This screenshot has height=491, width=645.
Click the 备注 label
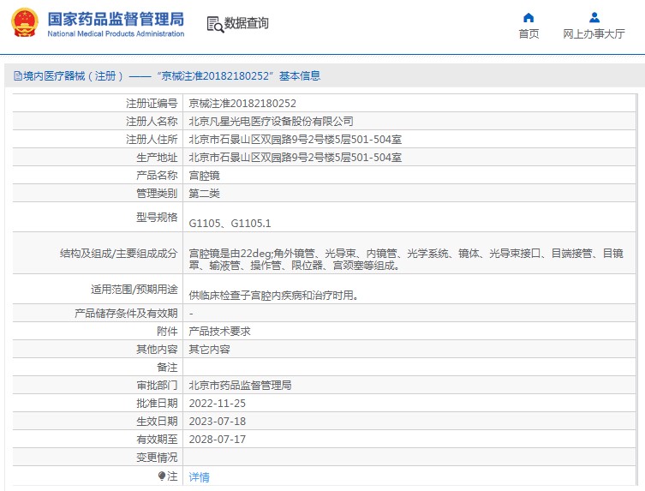(x=167, y=367)
